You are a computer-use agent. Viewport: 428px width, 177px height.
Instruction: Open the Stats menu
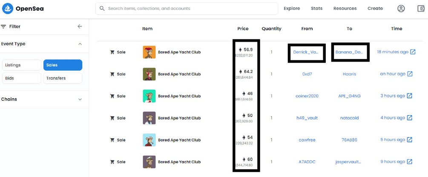[316, 9]
